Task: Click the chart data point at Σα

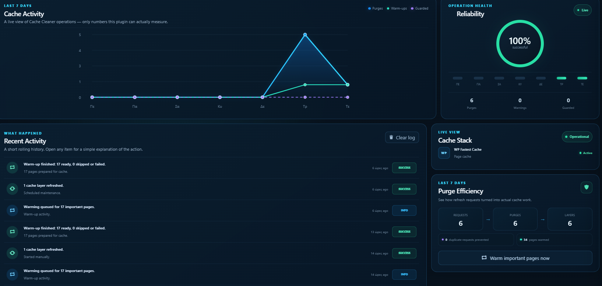Action: click(x=177, y=97)
